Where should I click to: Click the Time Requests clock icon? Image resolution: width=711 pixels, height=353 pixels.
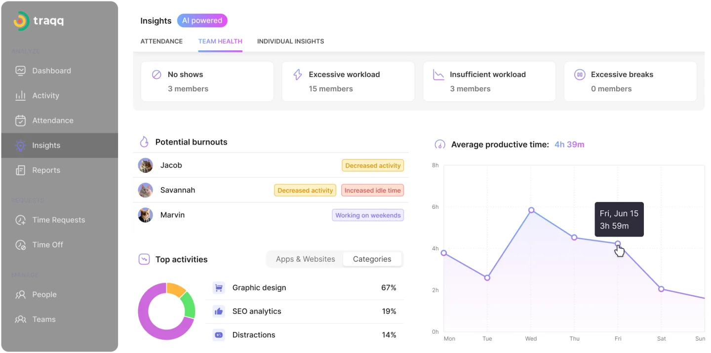[x=20, y=220]
